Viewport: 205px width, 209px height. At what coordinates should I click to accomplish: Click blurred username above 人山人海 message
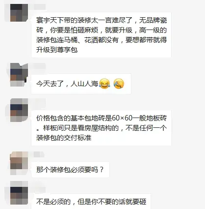[x=38, y=66]
